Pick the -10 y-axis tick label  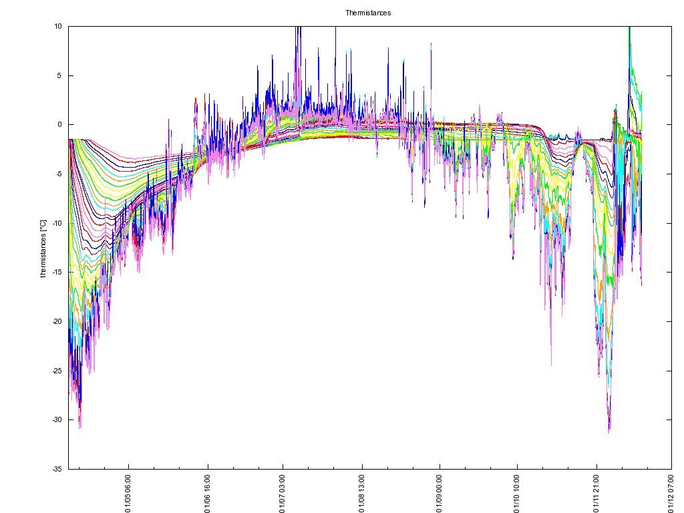click(56, 223)
